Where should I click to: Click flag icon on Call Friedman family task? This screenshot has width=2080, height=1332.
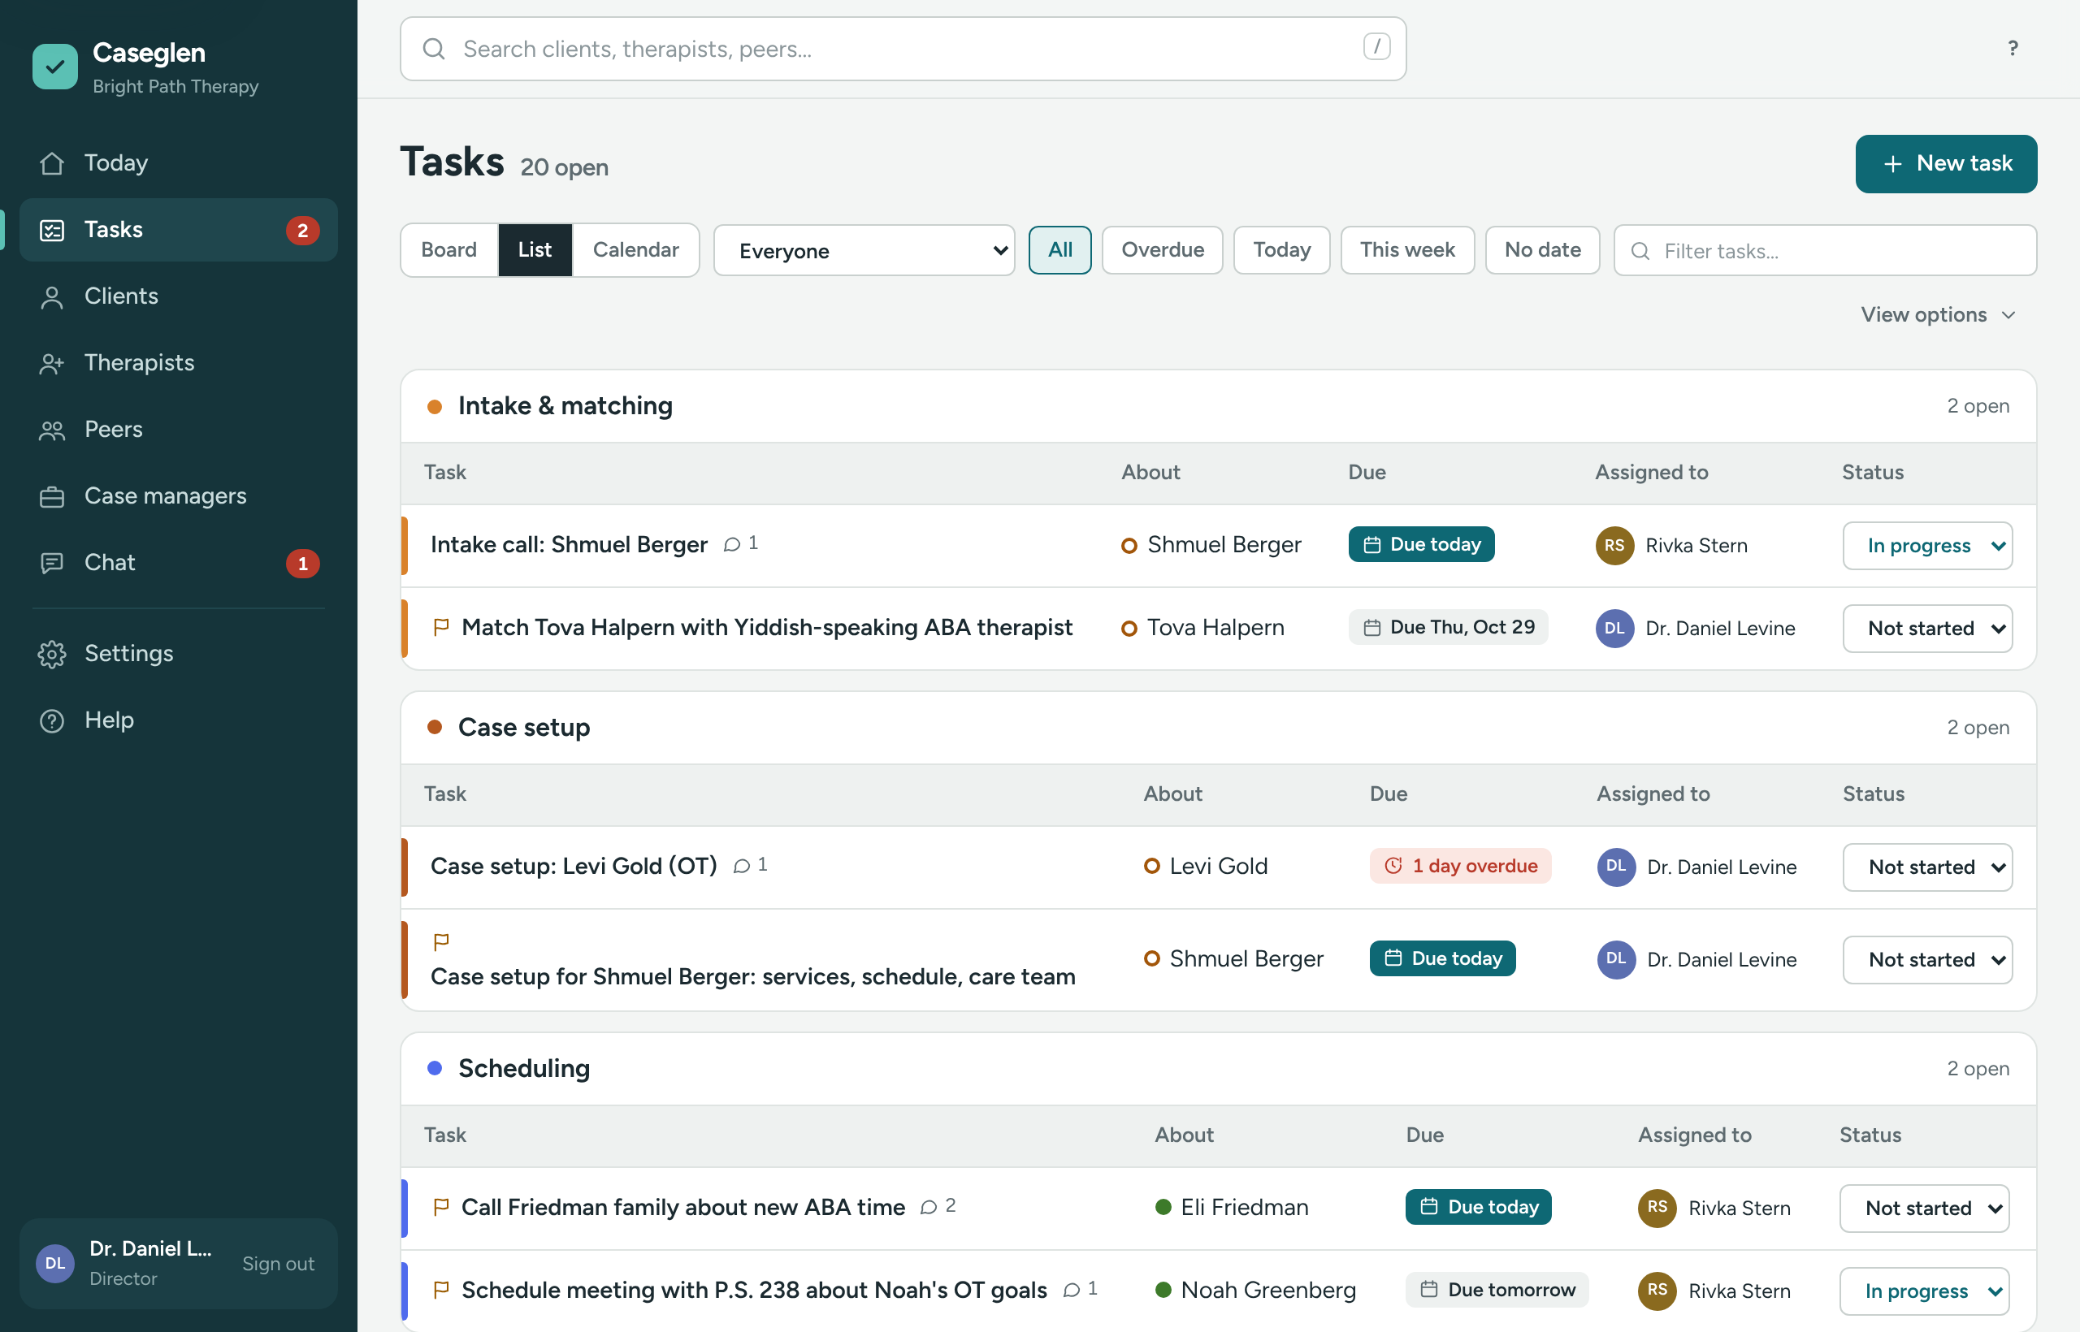point(441,1207)
